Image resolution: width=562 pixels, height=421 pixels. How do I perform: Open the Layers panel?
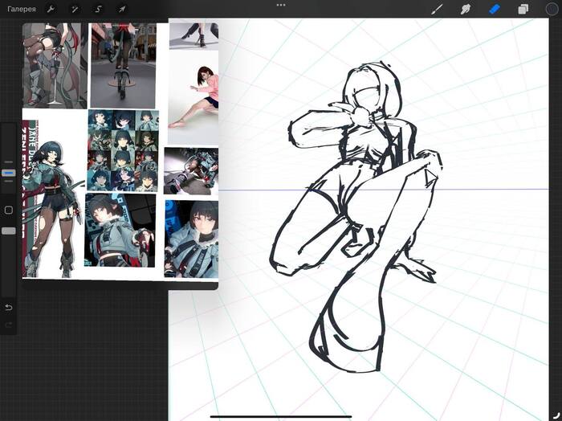523,9
